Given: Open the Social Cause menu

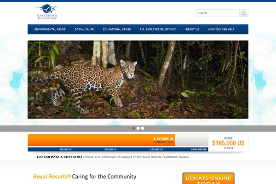Looking at the screenshot, I should point(84,29).
